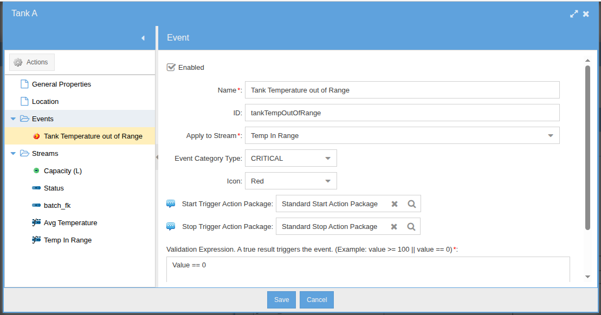Open the Event Category Type dropdown
The image size is (601, 315).
[x=328, y=159]
